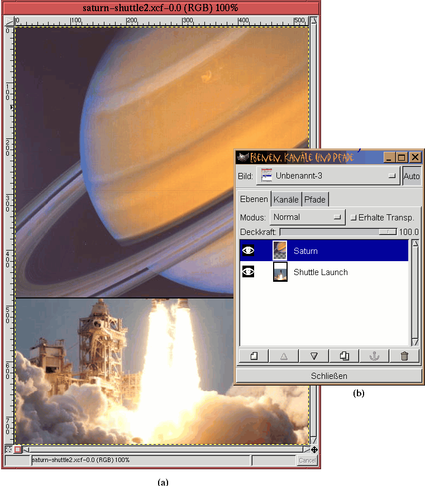The width and height of the screenshot is (425, 486).
Task: Hide the Shuttle Launch layer eye icon
Action: tap(248, 272)
